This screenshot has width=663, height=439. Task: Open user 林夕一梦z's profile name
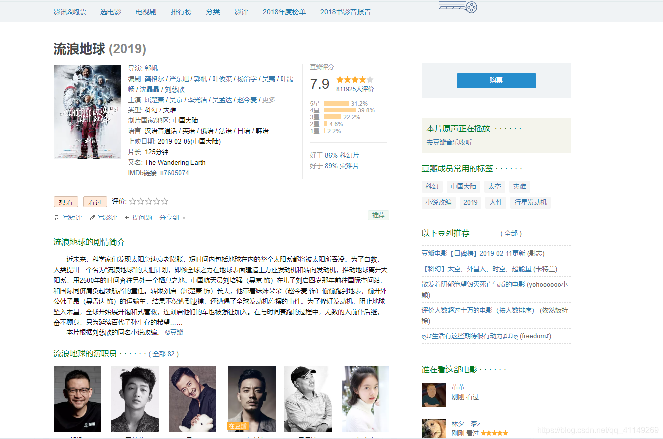click(466, 424)
